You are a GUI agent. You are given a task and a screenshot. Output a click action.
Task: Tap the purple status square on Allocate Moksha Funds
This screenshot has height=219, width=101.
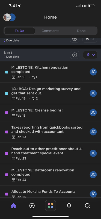(7, 194)
